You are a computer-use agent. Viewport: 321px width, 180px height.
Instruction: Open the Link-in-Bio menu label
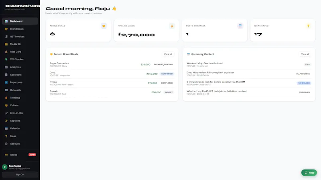(x=16, y=113)
